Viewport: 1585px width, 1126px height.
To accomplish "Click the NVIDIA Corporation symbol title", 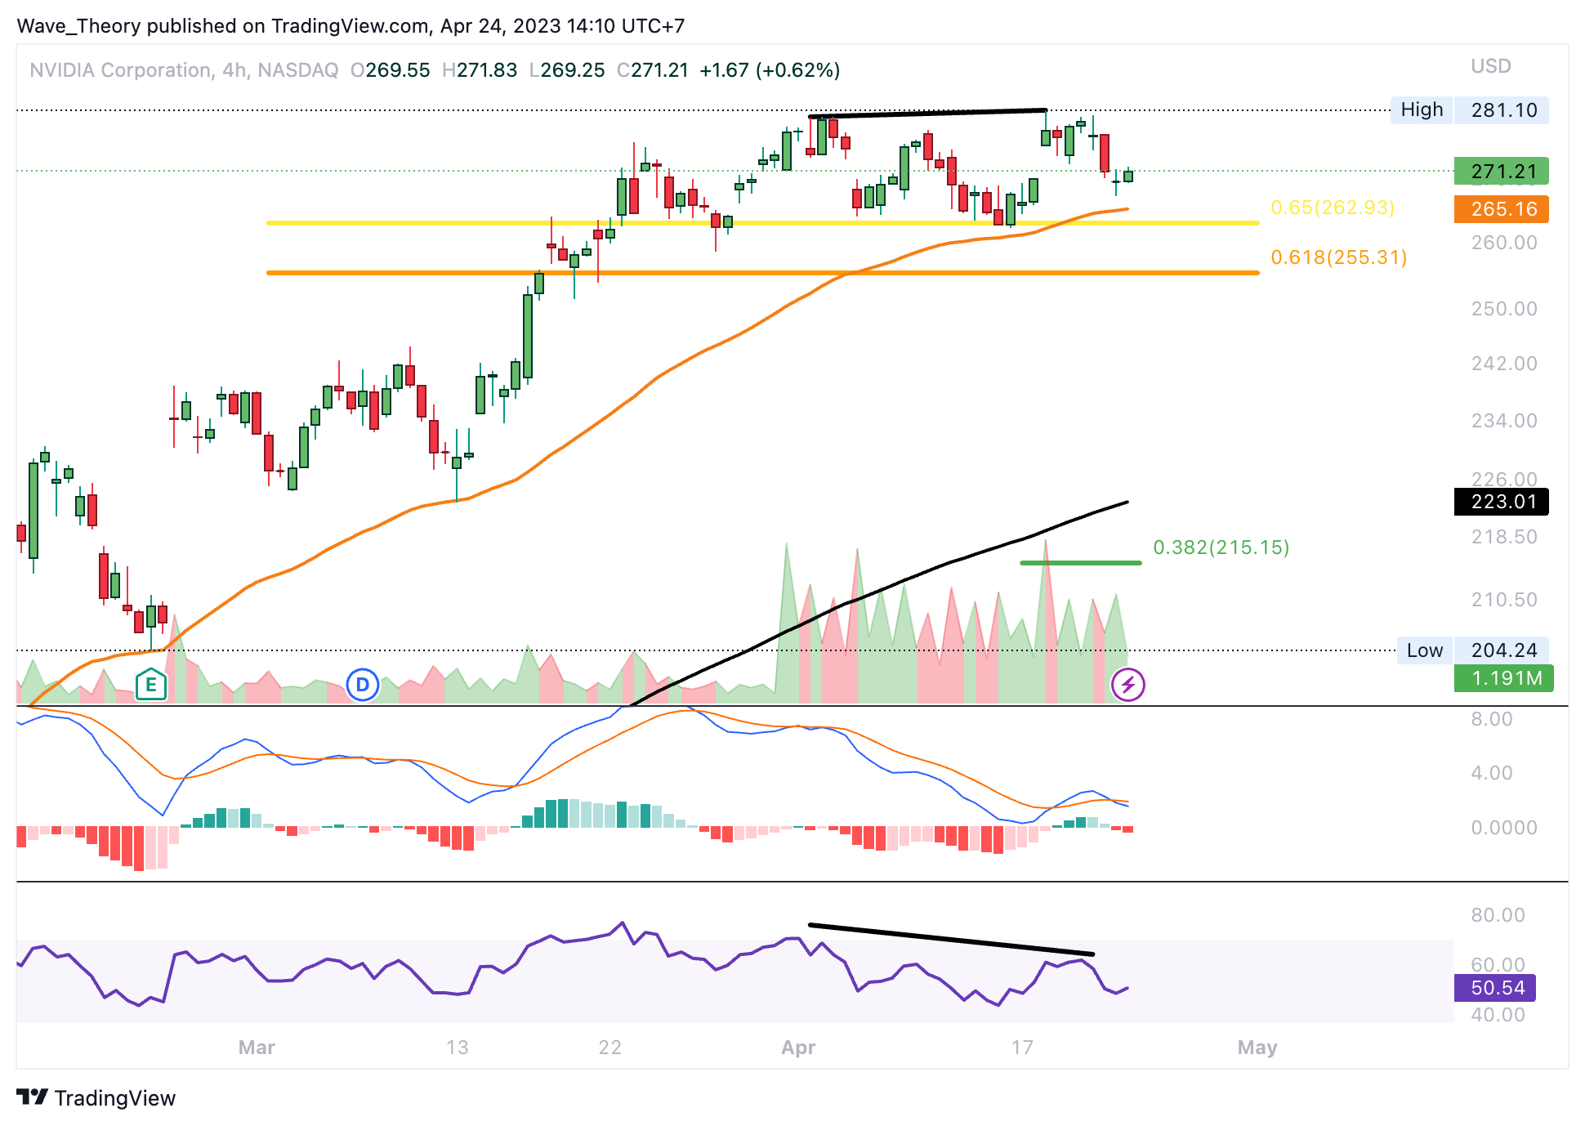I will point(119,70).
